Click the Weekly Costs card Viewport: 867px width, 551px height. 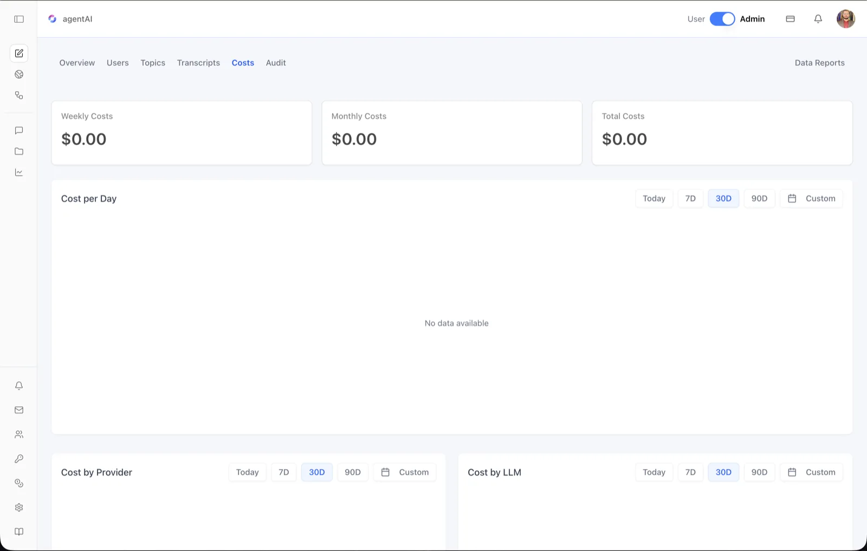tap(182, 133)
